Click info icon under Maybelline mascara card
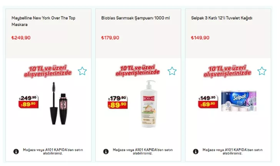Viewport: 280px width, 166px height. 16,151
